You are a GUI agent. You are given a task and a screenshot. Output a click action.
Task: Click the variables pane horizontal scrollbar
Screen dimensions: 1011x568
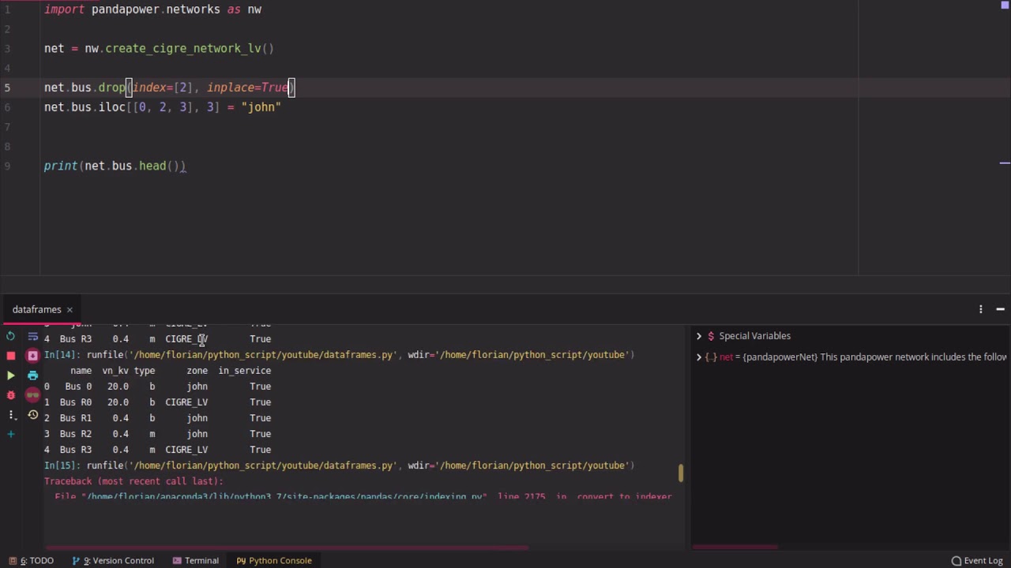735,547
